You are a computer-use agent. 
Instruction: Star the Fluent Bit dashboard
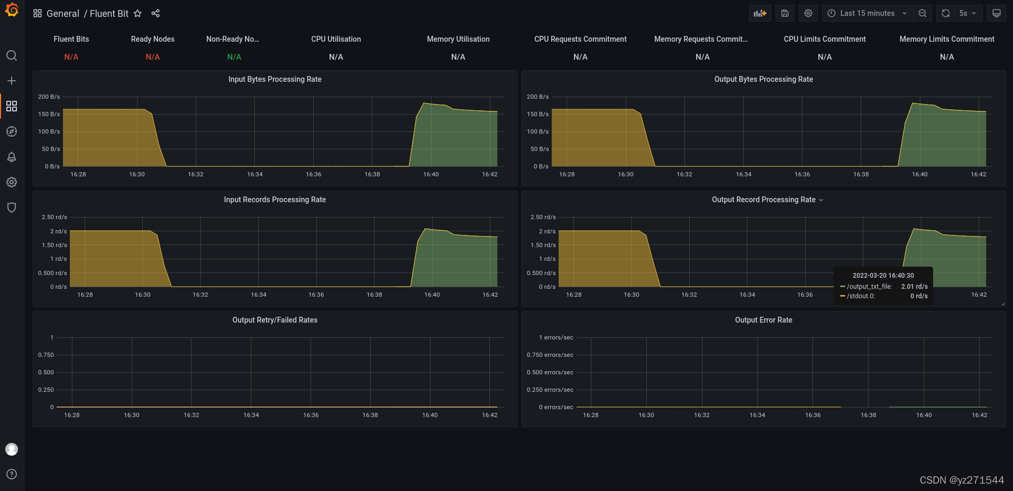pyautogui.click(x=138, y=14)
